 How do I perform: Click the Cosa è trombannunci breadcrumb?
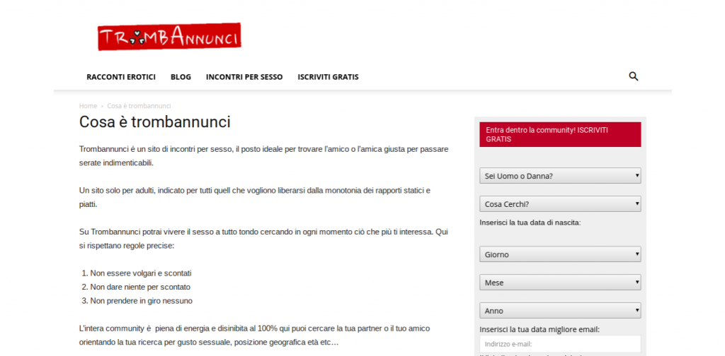(x=139, y=106)
